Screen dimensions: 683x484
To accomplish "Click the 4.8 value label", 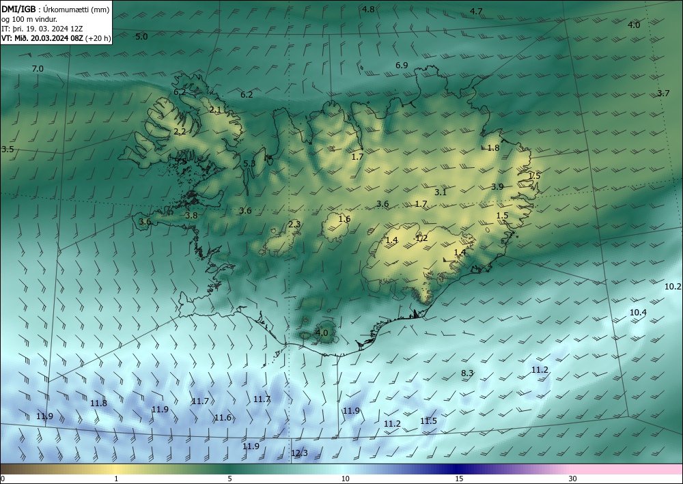I will (369, 9).
